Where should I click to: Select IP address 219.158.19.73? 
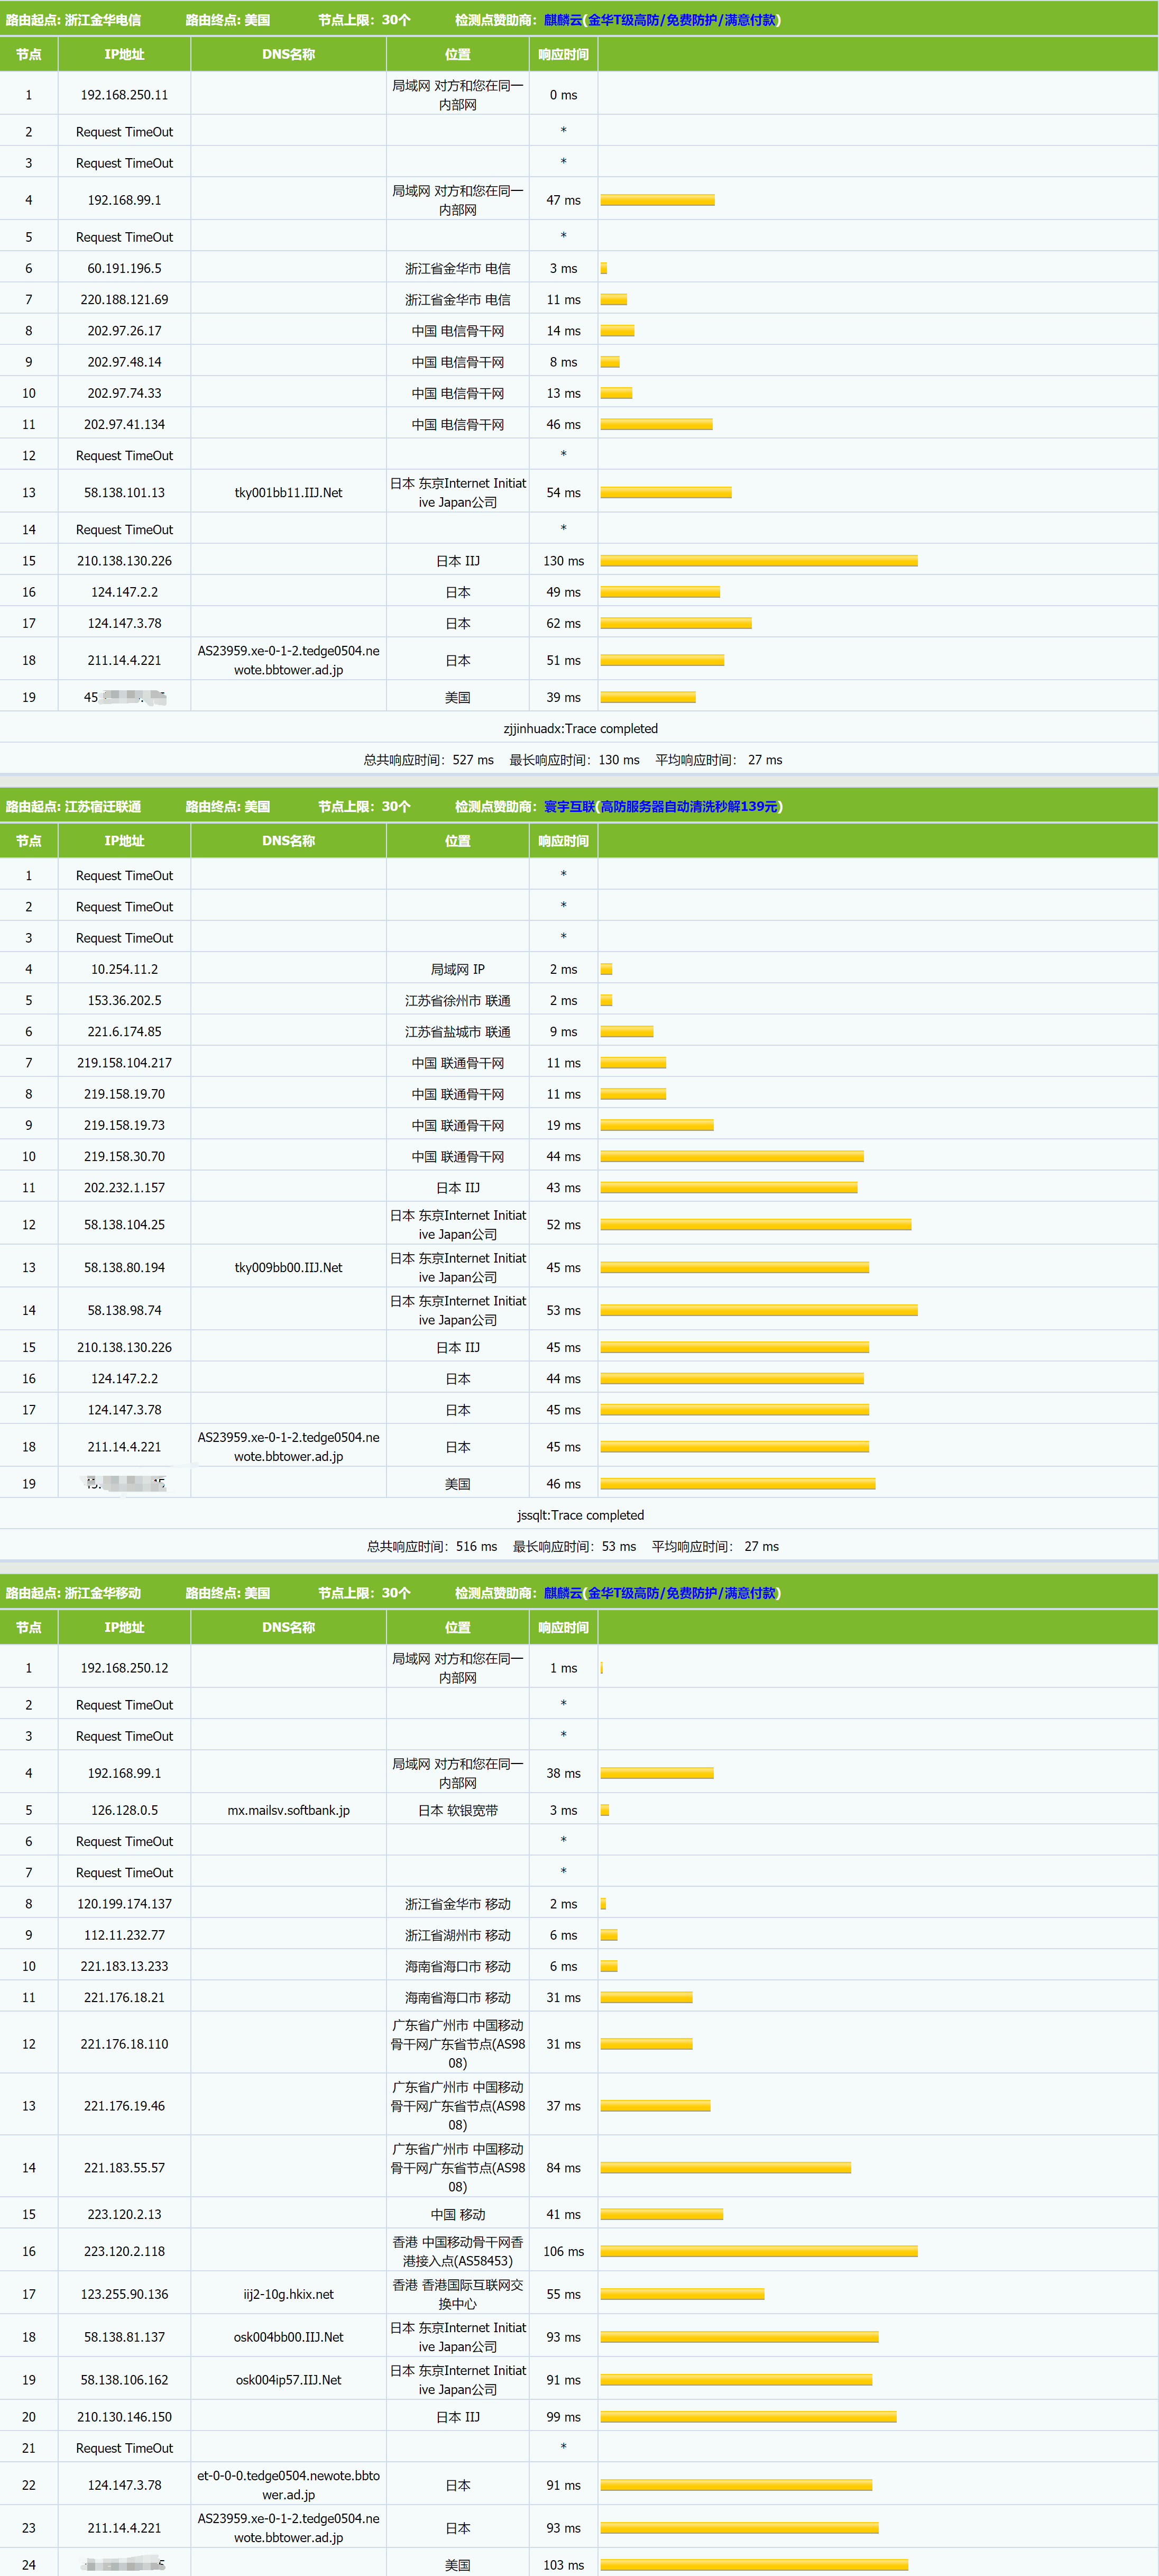(124, 1125)
